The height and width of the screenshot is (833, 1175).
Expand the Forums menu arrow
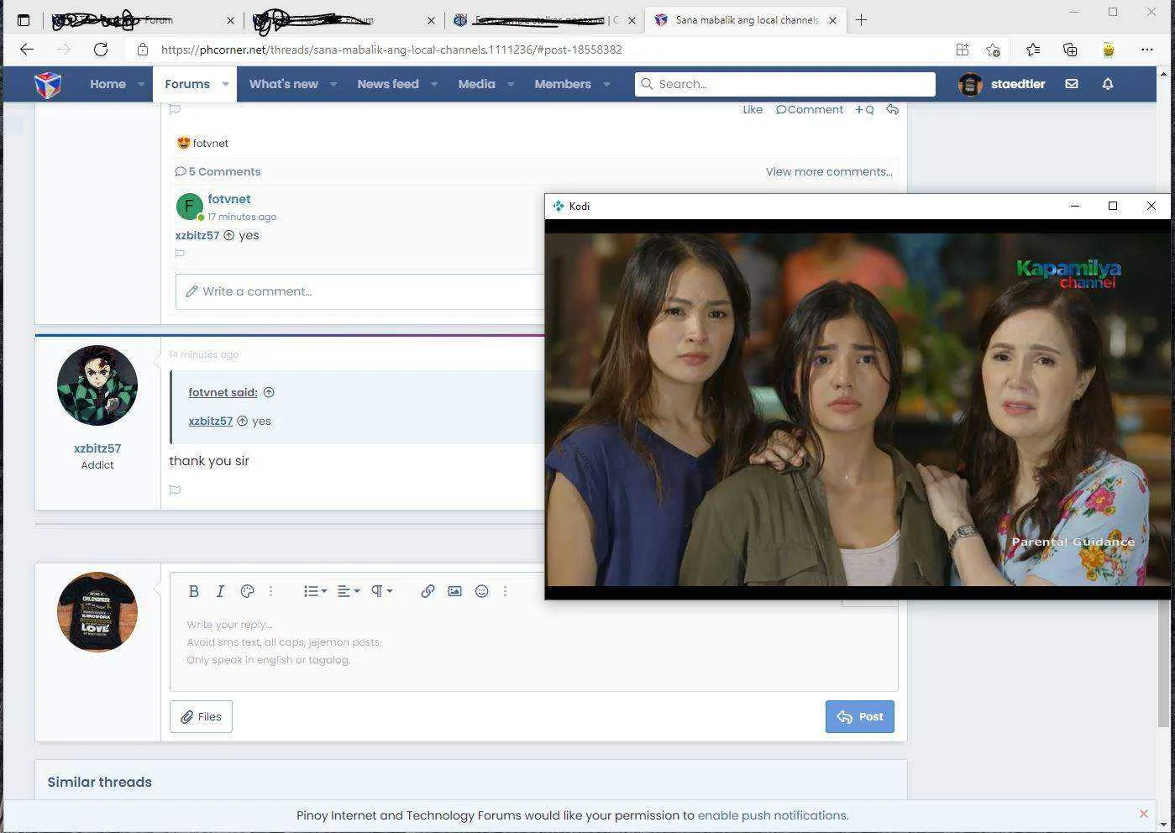tap(225, 84)
